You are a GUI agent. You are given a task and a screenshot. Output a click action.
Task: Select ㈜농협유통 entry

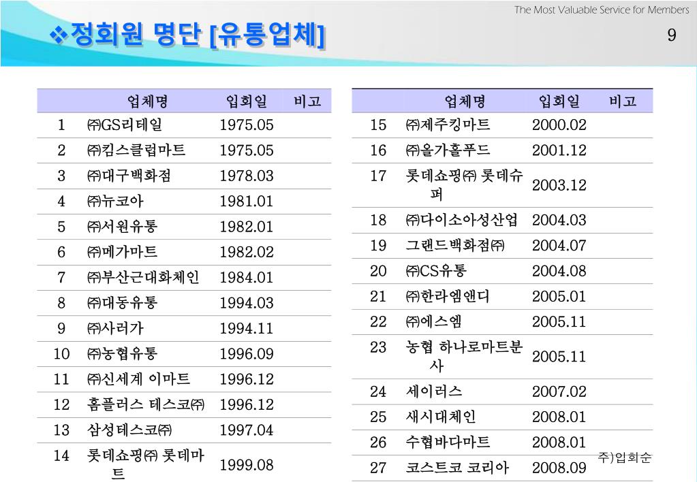click(122, 353)
